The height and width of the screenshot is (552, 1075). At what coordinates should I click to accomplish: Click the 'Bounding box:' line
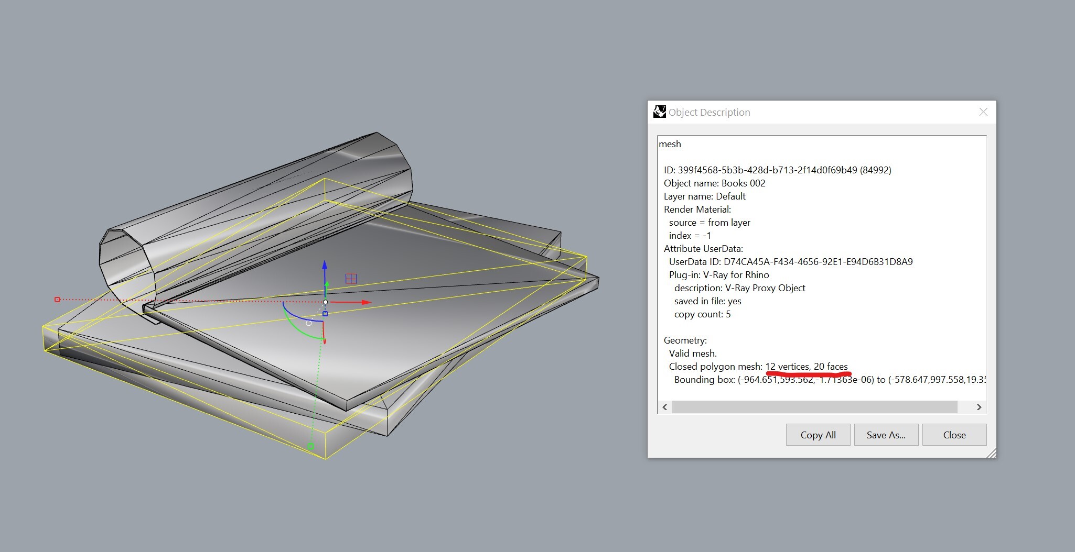pos(830,380)
